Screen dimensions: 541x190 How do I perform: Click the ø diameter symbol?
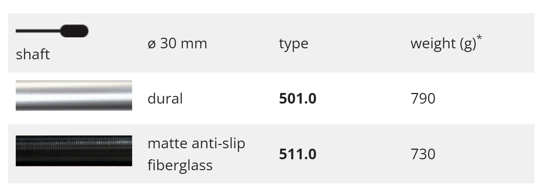click(152, 44)
